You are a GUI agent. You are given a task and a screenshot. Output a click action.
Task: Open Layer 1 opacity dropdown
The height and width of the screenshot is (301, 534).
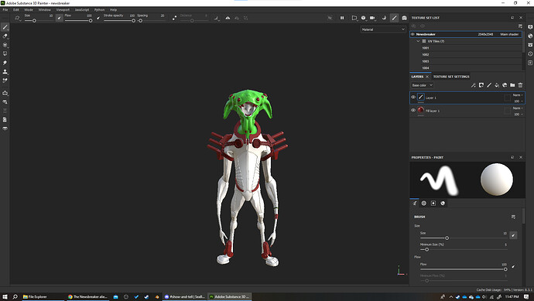[519, 101]
